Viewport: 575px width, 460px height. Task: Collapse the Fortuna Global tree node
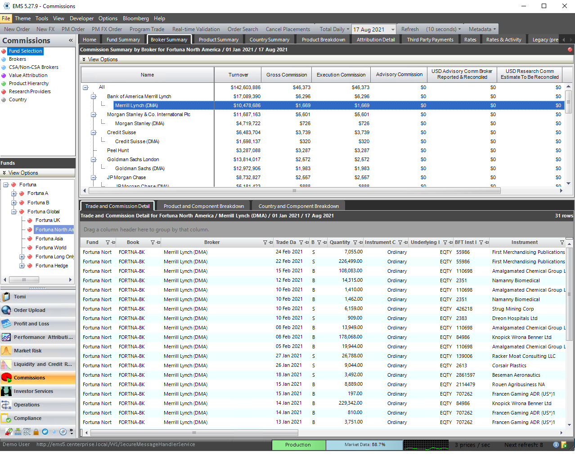coord(14,212)
